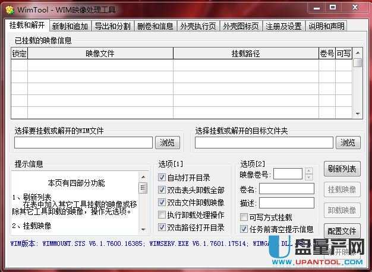Open the 注册及设置 tab
Screen dimensions: 372x272
pos(284,26)
